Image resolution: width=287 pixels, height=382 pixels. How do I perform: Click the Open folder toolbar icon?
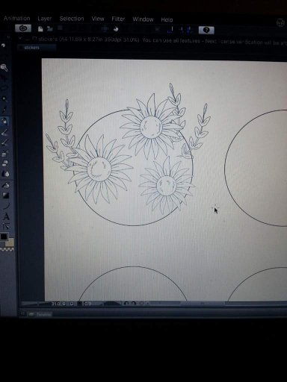click(x=50, y=29)
